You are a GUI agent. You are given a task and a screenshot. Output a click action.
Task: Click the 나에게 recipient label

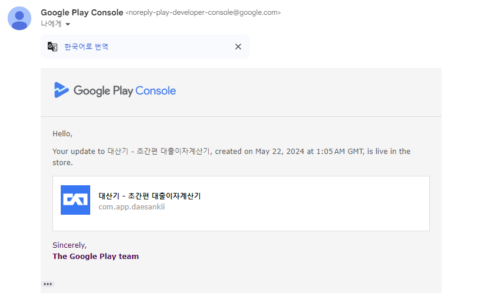click(51, 24)
